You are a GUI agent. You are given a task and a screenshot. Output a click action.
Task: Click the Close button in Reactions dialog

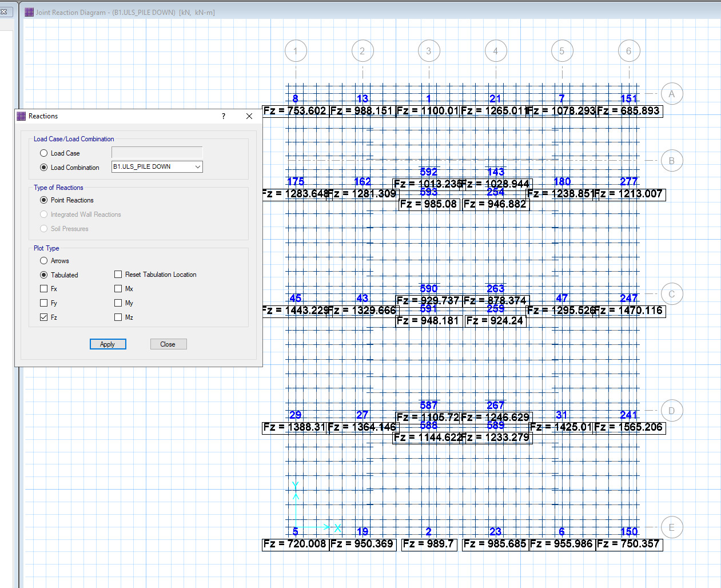(x=168, y=344)
